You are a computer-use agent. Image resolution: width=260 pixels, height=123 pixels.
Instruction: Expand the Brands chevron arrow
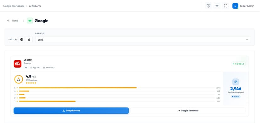tap(247, 40)
